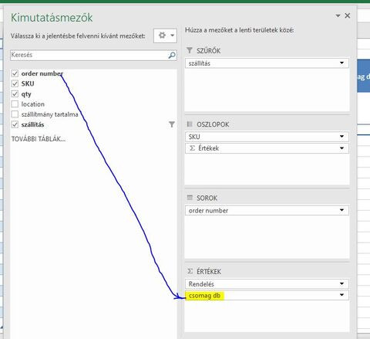This screenshot has width=370, height=339.
Task: Select the szállítmány tartalma field name
Action: click(49, 114)
